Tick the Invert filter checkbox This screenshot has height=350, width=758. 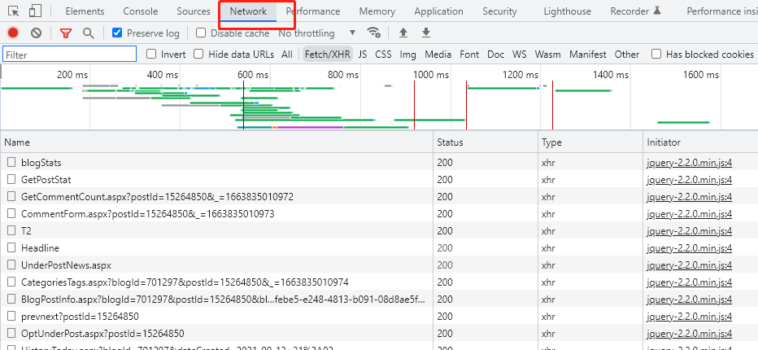[x=151, y=54]
